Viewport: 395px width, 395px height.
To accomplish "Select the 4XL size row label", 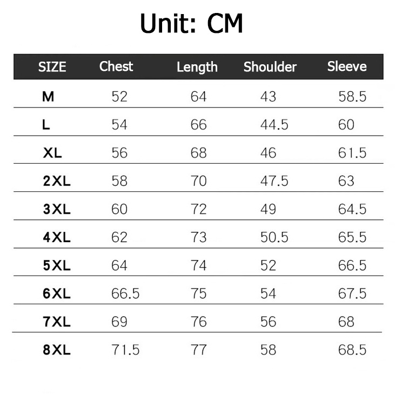I will coord(57,237).
